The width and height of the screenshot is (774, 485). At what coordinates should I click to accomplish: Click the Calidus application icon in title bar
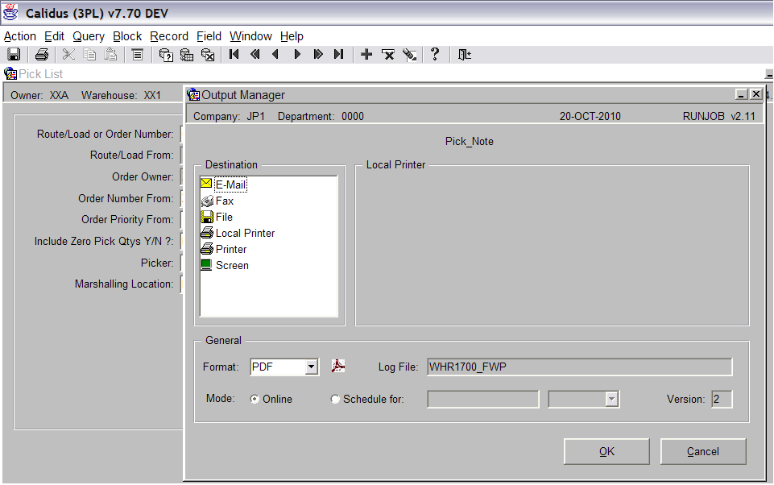pos(10,13)
